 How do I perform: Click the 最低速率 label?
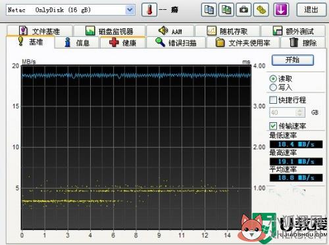pos(283,135)
